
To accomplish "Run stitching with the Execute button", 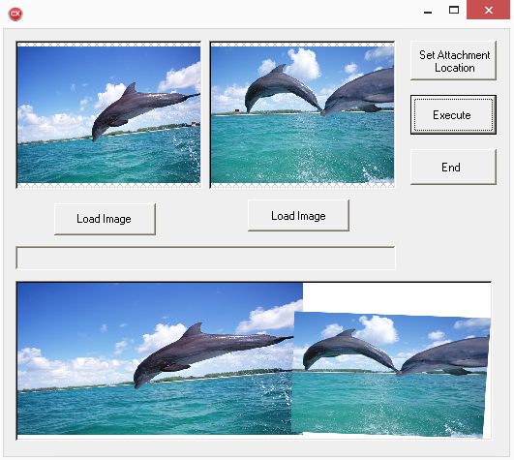I will [x=453, y=114].
